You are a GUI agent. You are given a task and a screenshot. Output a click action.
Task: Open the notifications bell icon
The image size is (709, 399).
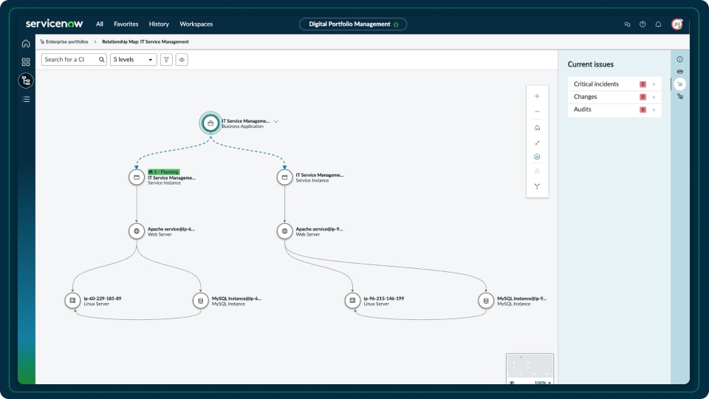pos(658,24)
